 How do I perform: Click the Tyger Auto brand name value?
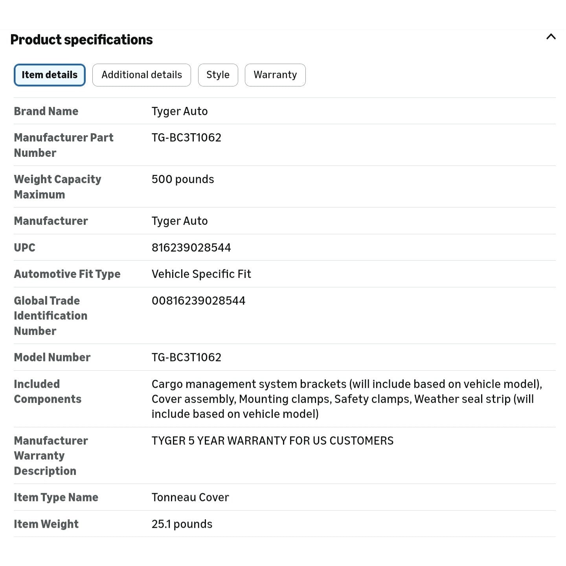180,112
